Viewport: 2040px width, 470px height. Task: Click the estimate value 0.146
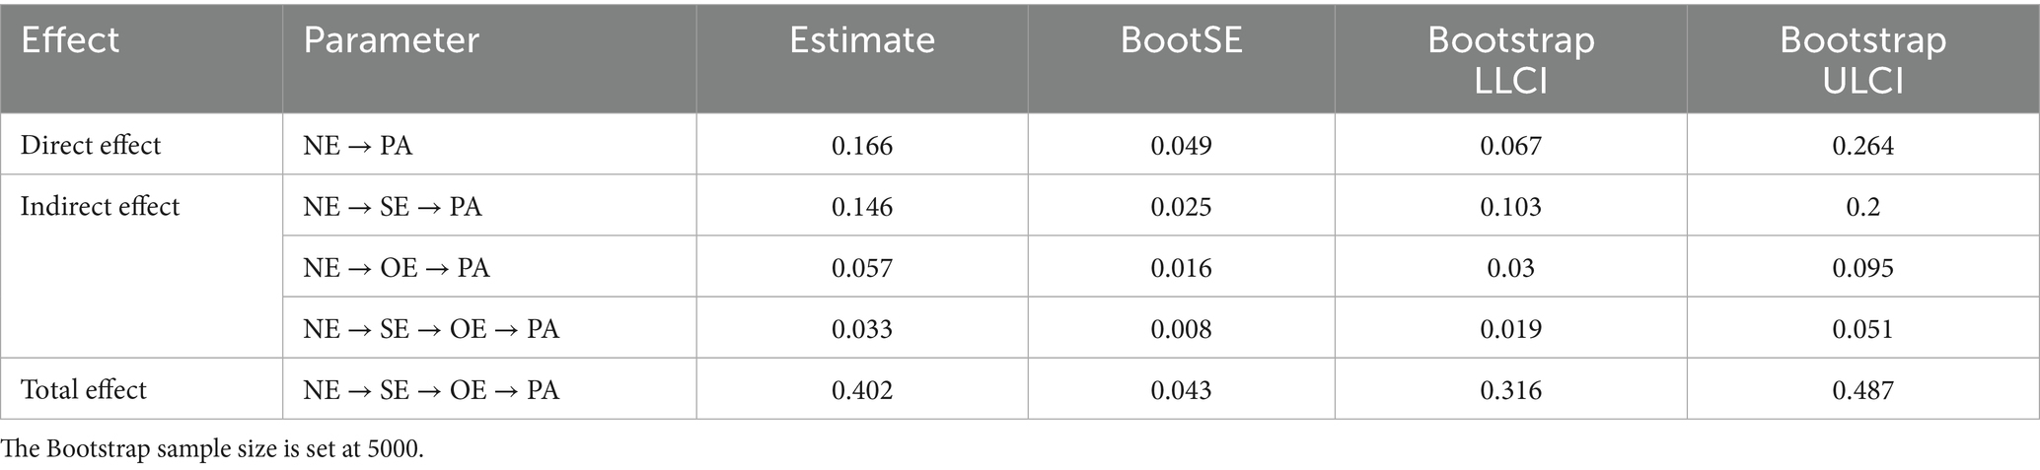coord(861,207)
